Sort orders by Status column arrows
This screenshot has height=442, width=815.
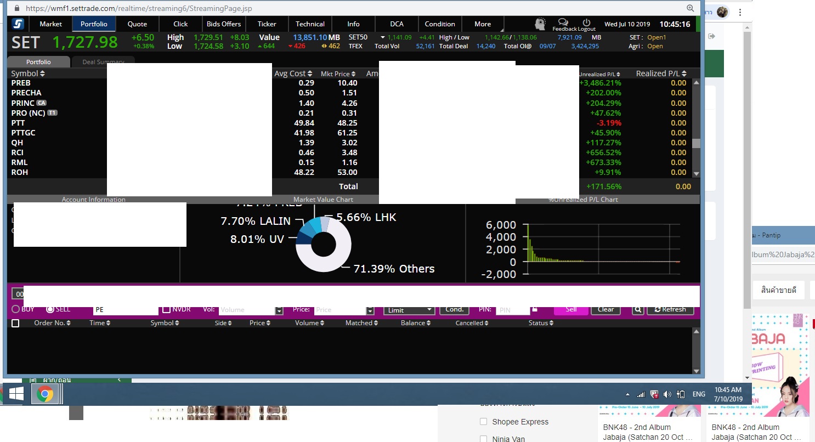(x=551, y=323)
